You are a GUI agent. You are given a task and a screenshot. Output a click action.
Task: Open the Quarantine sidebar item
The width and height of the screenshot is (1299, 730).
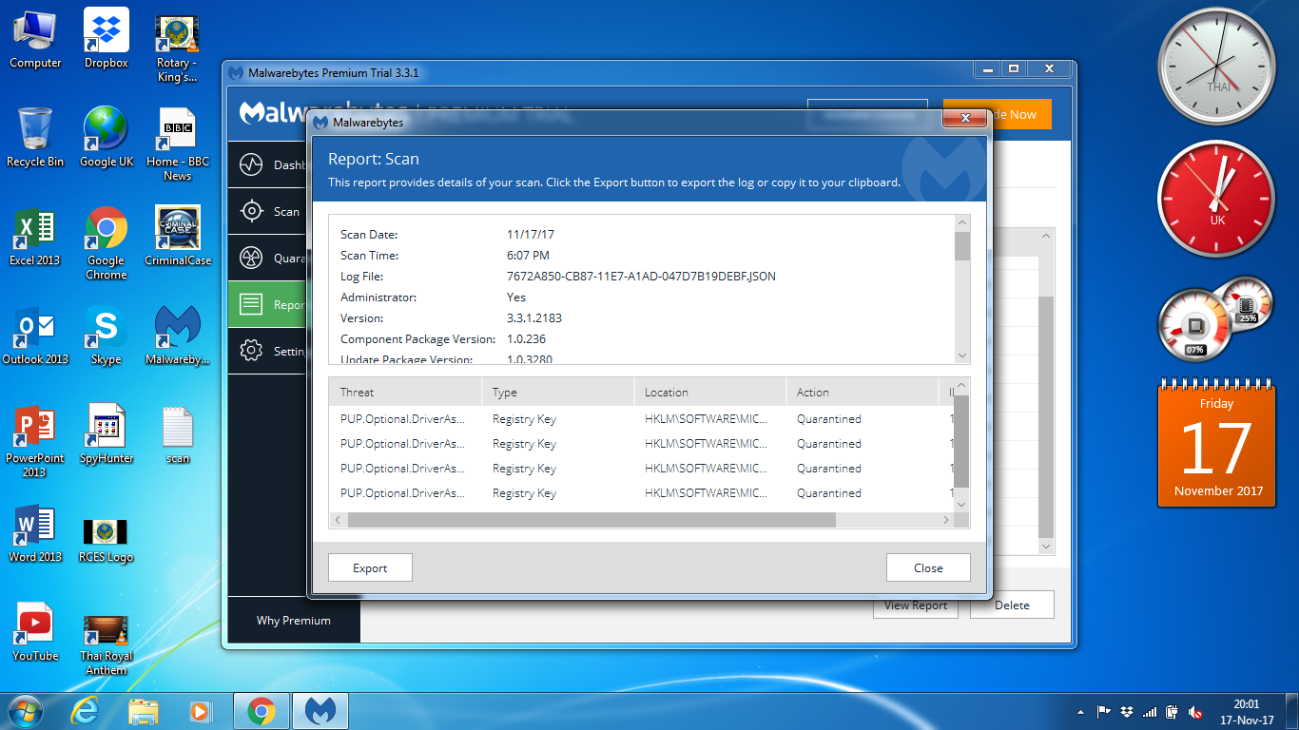pyautogui.click(x=268, y=258)
